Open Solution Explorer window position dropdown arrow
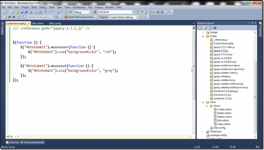Viewport: 264px width, 150px height. coord(249,23)
